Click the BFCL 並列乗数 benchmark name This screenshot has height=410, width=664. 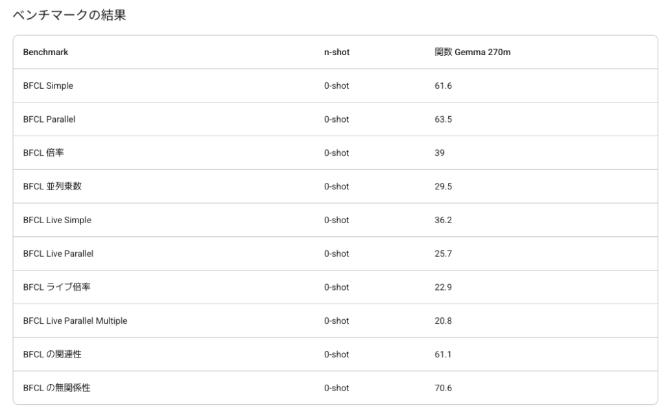pyautogui.click(x=52, y=187)
